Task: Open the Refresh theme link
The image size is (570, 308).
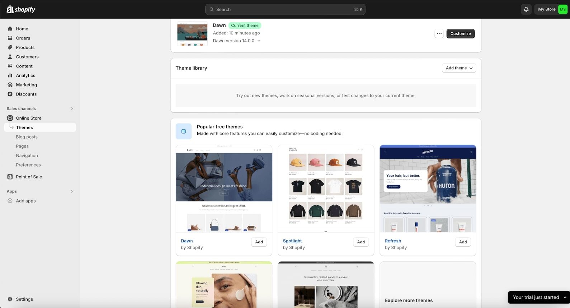Action: click(393, 241)
